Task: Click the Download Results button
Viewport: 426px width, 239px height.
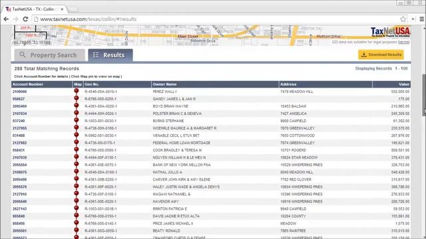Action: tap(381, 54)
